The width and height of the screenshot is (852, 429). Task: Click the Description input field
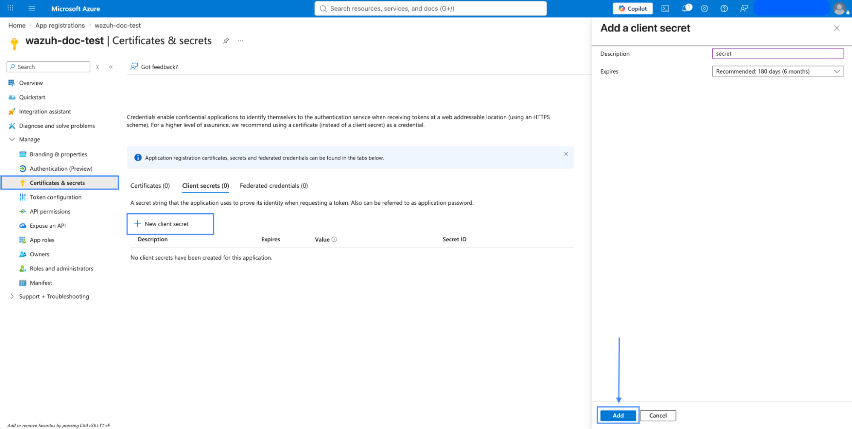click(x=777, y=54)
